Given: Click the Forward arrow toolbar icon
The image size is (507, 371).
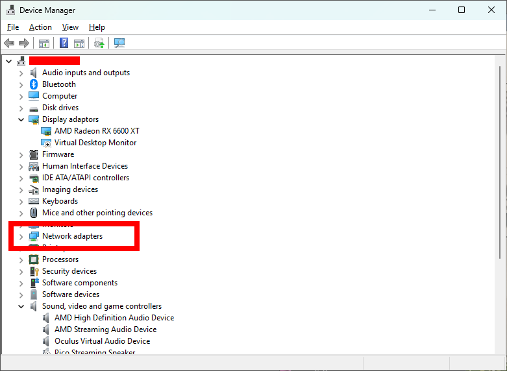Looking at the screenshot, I should pos(24,43).
